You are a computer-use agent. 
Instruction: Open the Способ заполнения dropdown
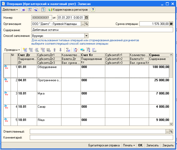pos(87,36)
